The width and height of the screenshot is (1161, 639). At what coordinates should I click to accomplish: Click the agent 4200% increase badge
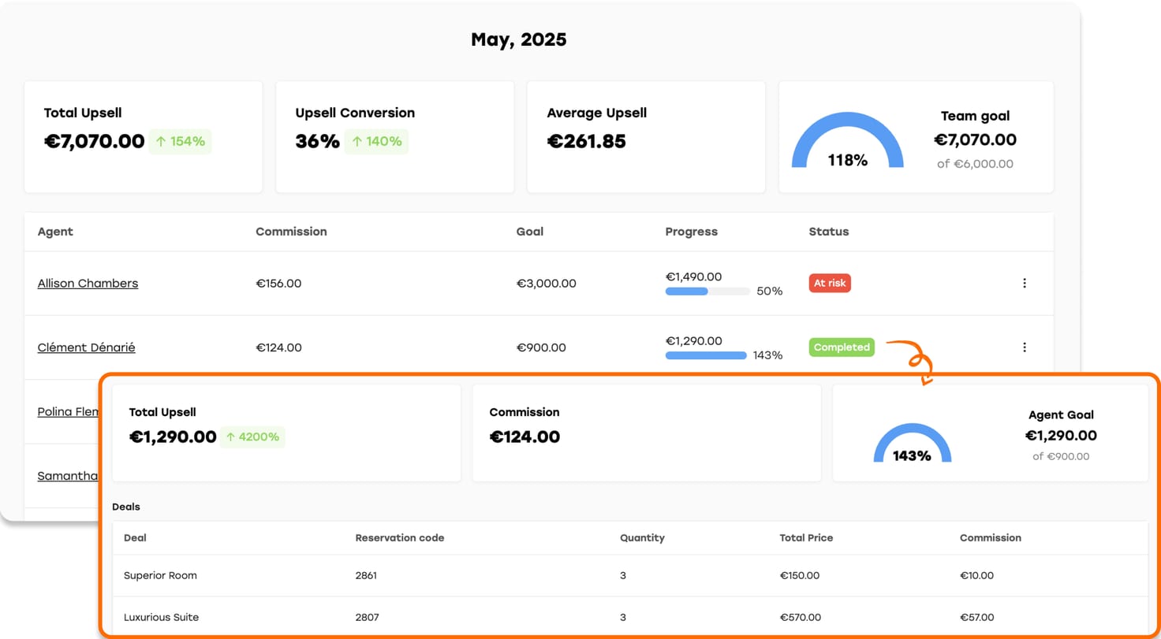[x=252, y=437]
